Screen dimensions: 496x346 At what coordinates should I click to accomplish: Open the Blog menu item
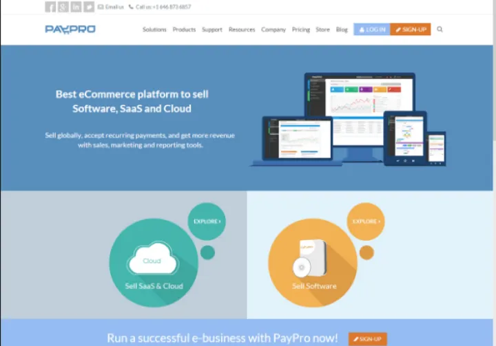tap(342, 30)
